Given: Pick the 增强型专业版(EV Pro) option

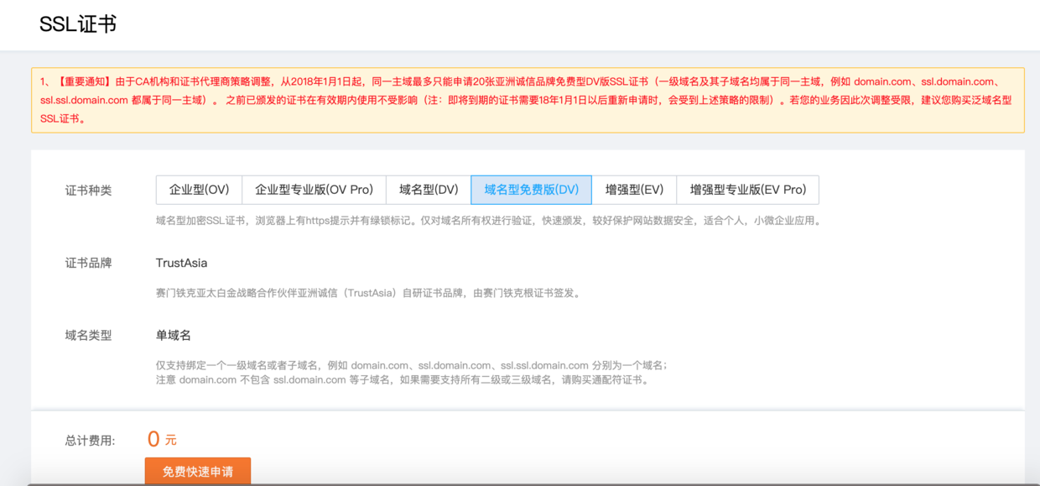Looking at the screenshot, I should (x=747, y=190).
